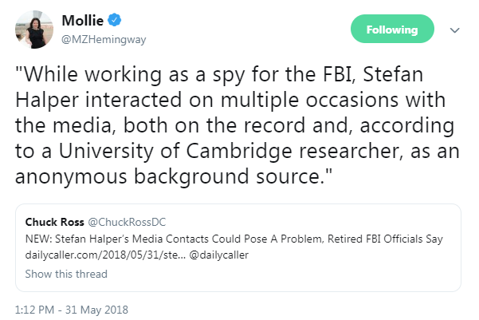Toggle the green Following button
Viewport: 479px width, 320px height.
click(391, 30)
